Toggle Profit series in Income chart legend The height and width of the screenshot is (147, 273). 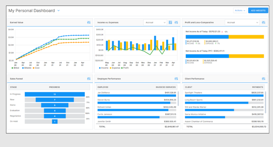(124, 68)
